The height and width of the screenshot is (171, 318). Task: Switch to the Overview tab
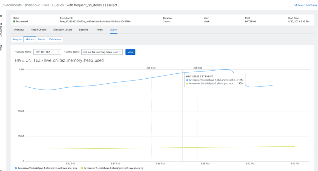click(x=19, y=30)
